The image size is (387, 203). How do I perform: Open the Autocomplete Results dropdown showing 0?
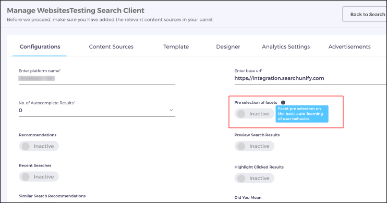[x=97, y=111]
